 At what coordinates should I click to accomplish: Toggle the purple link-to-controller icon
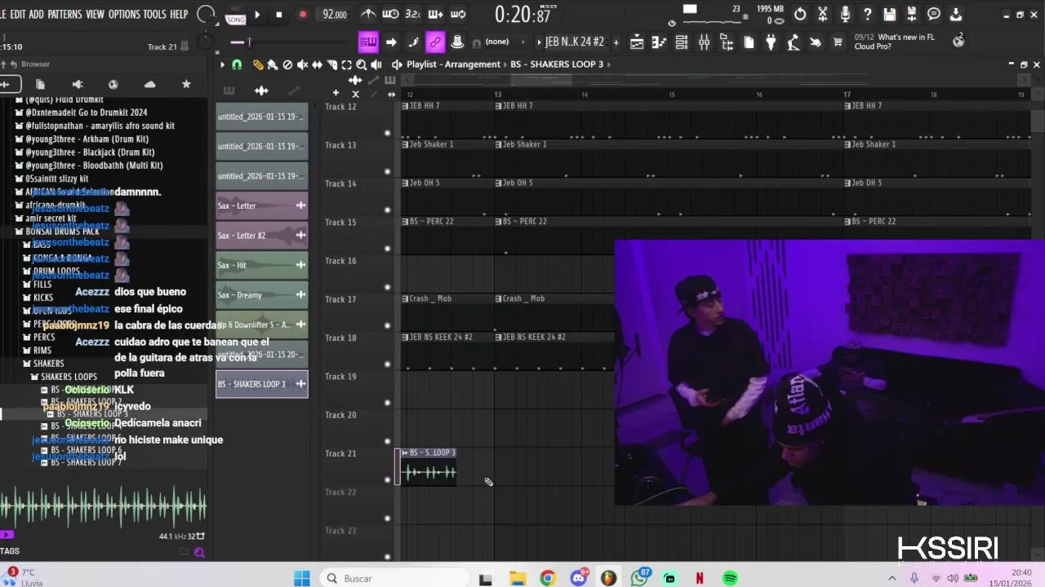tap(435, 42)
